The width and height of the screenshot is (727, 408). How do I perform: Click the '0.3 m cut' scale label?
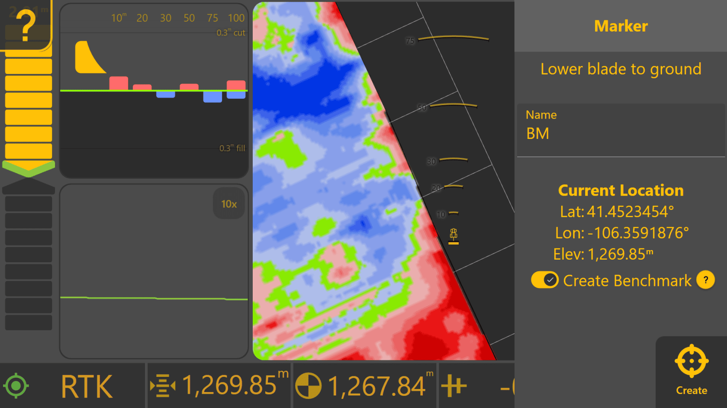pos(231,32)
